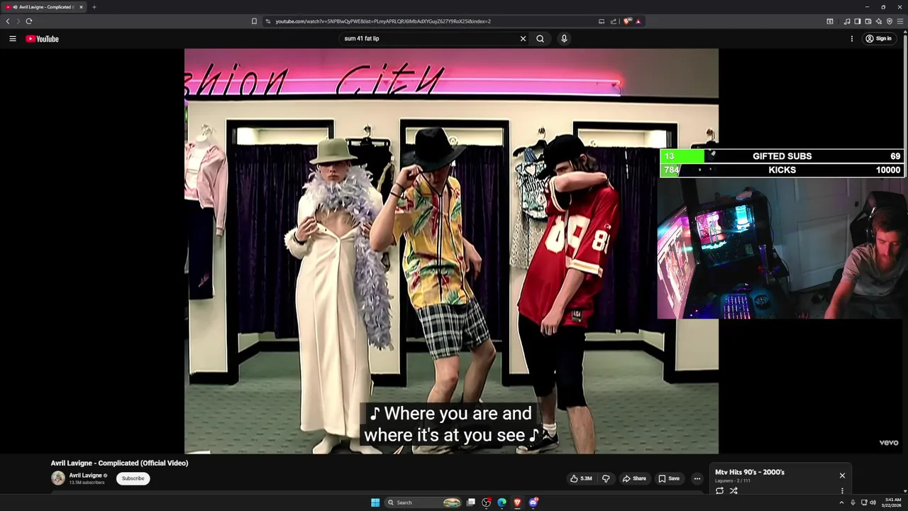Screen dimensions: 908x511
Task: Open Leo AI sparkle icon
Action: tap(878, 21)
